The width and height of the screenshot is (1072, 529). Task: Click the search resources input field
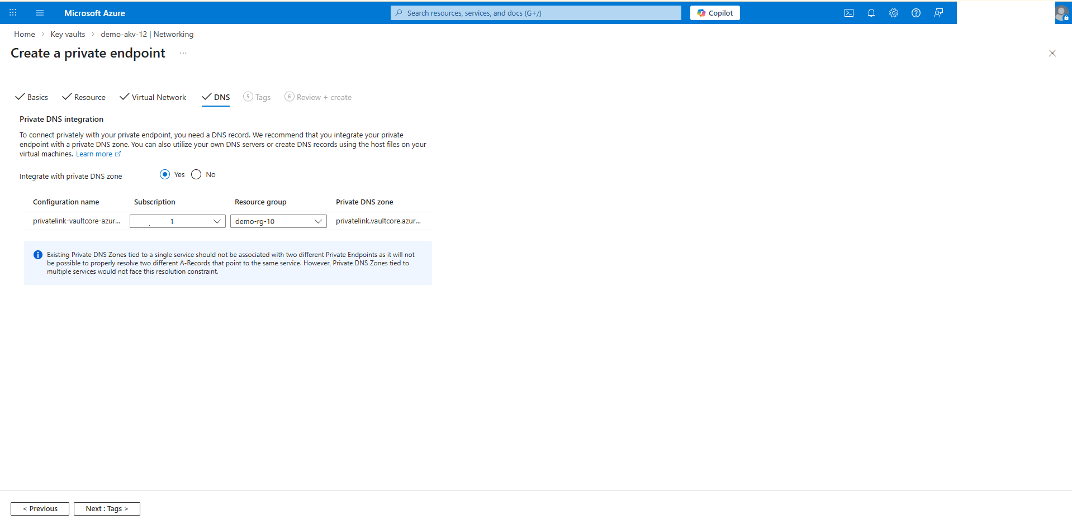click(535, 12)
